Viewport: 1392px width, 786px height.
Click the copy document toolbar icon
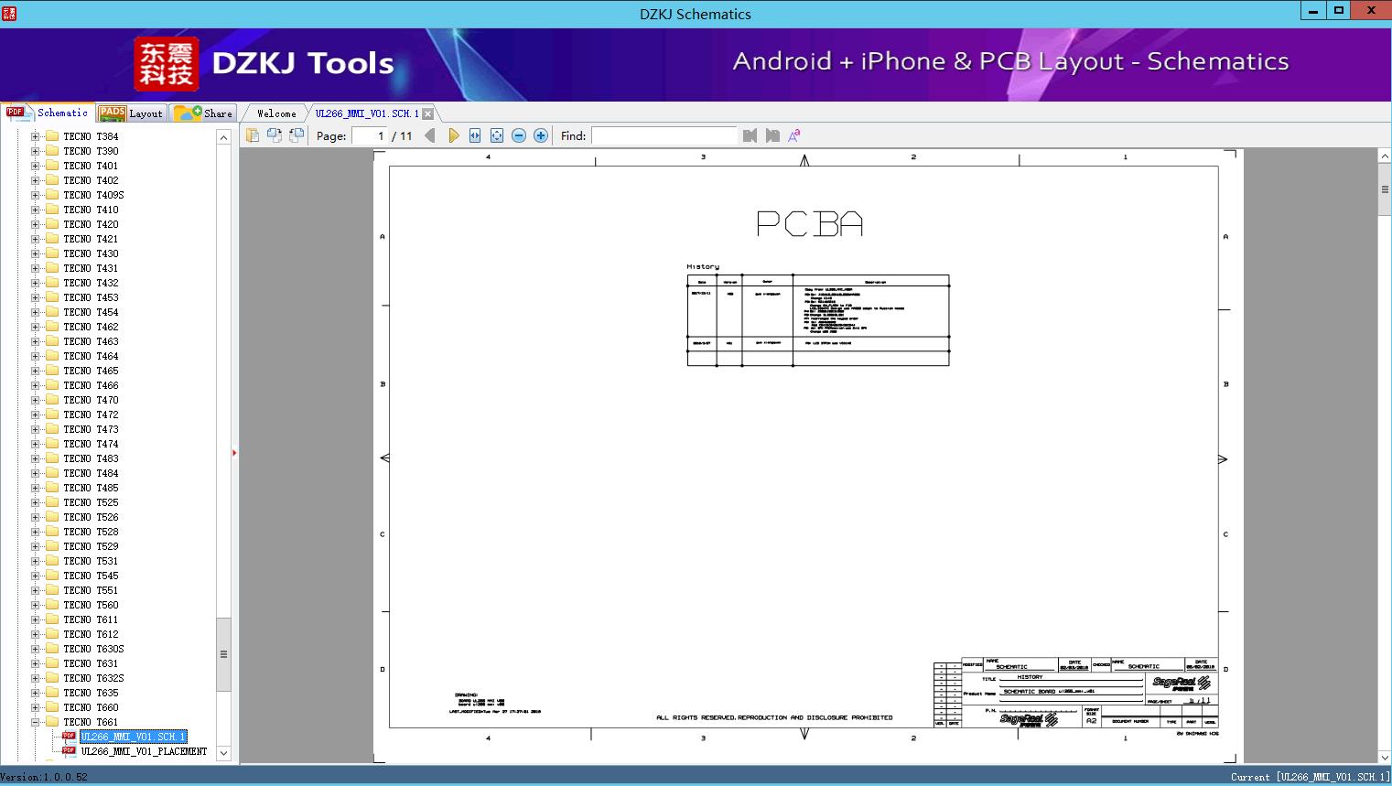click(252, 135)
